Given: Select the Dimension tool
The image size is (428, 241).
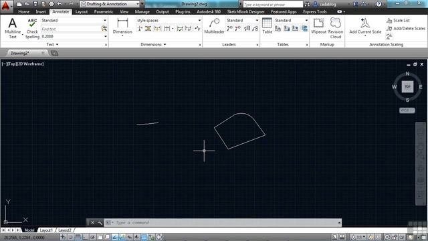Looking at the screenshot, I should point(122,26).
